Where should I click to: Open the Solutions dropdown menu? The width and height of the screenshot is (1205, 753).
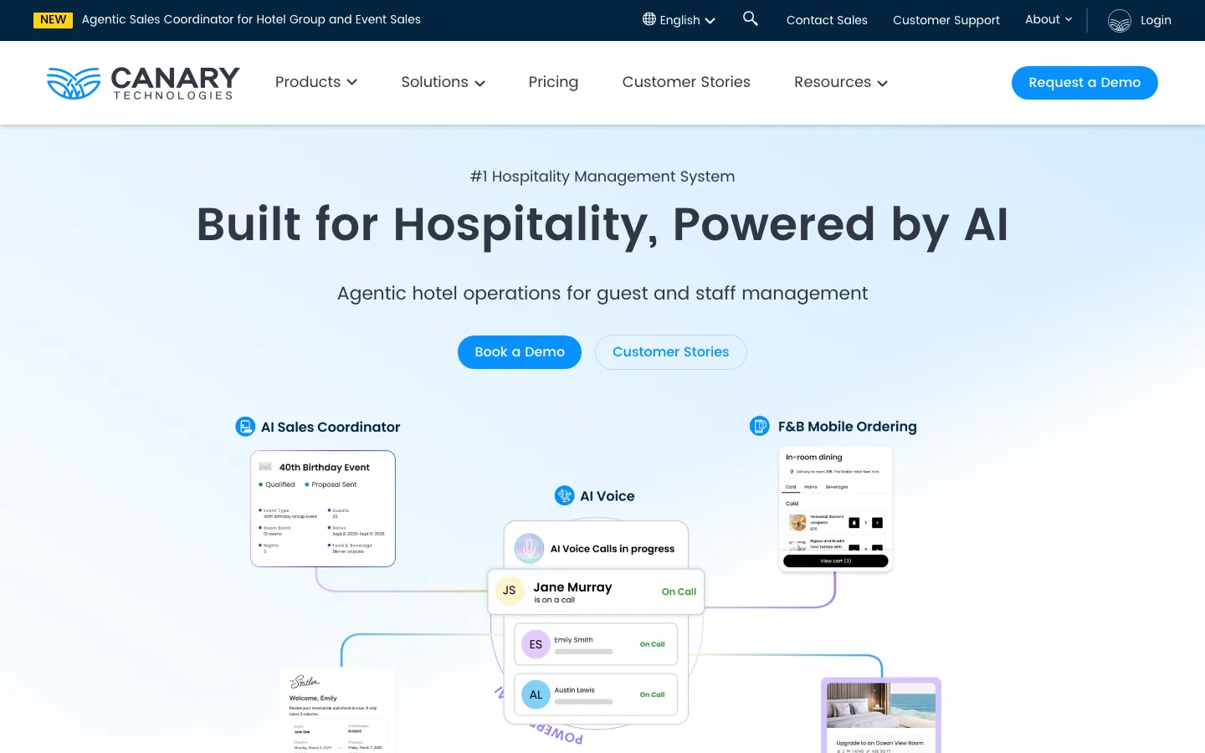pyautogui.click(x=443, y=82)
